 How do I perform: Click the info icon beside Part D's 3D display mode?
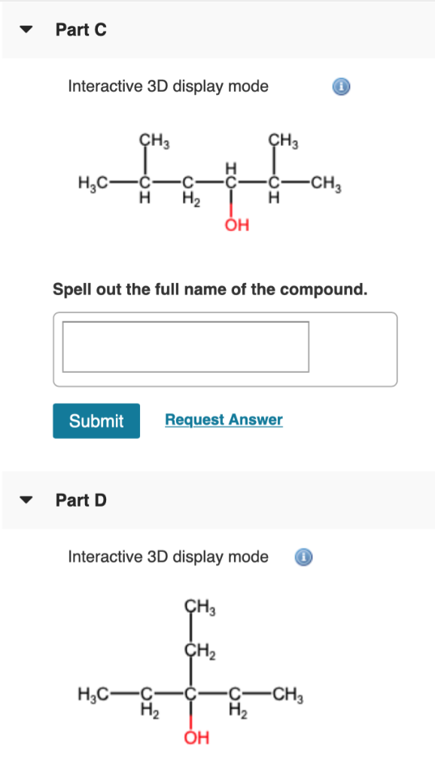pos(303,557)
